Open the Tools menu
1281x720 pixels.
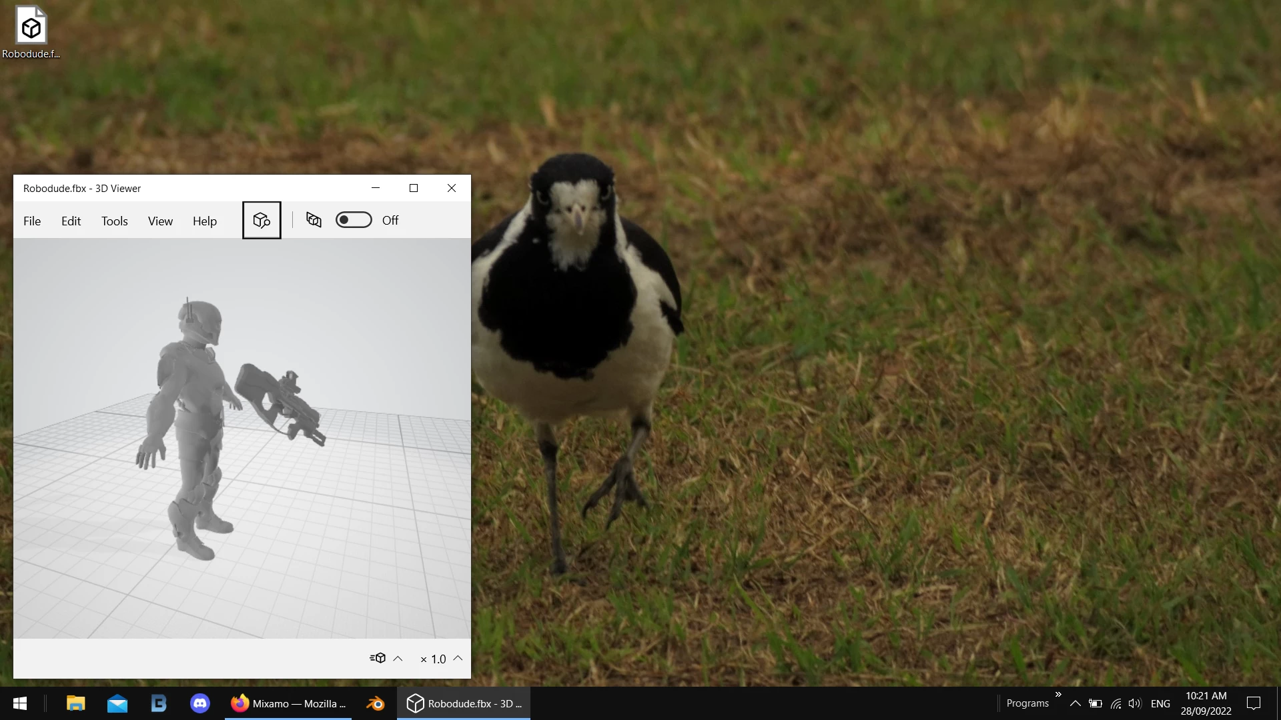click(114, 221)
